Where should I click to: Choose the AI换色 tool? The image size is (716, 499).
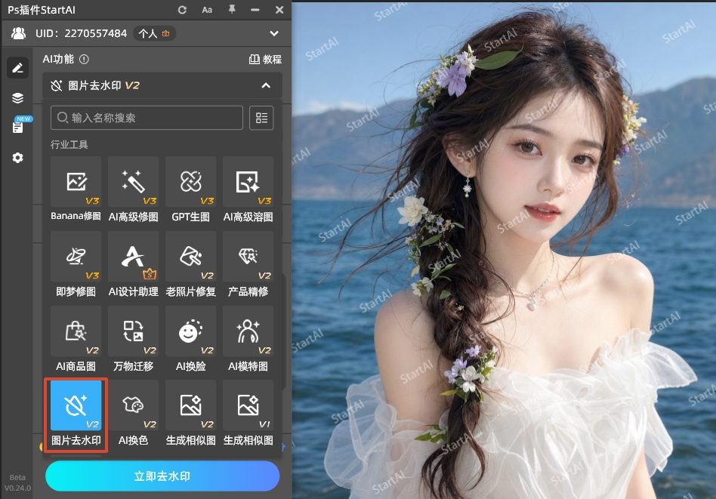(133, 405)
